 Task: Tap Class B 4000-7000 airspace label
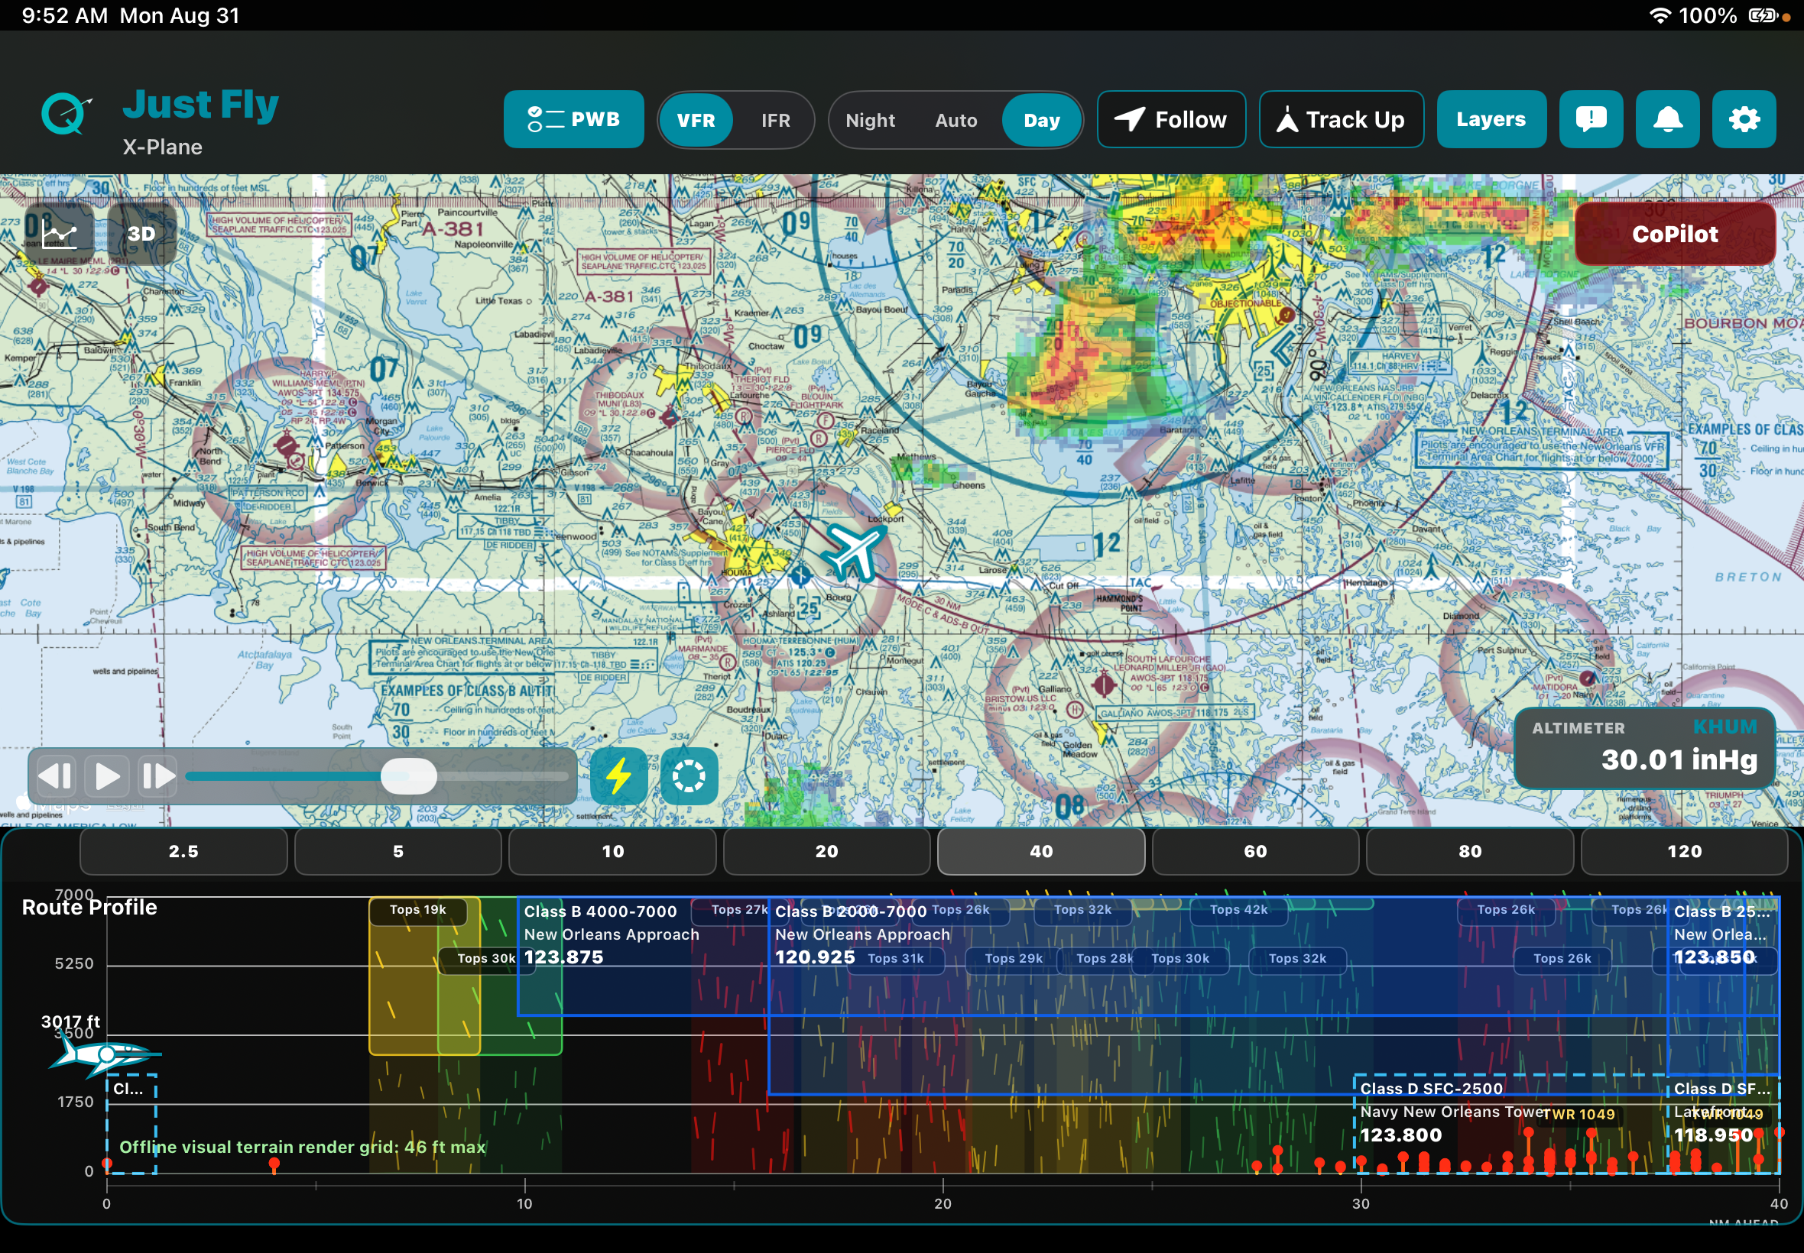(600, 911)
